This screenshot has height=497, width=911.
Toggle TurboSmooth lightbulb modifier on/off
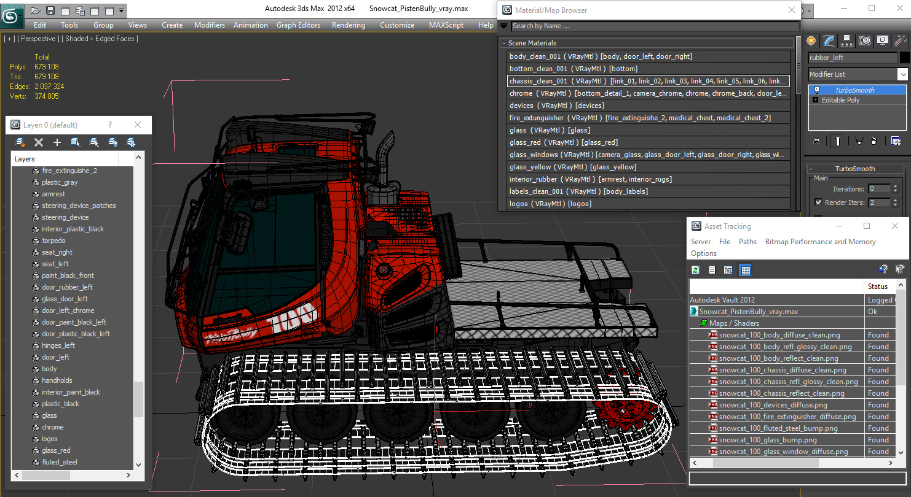[817, 90]
